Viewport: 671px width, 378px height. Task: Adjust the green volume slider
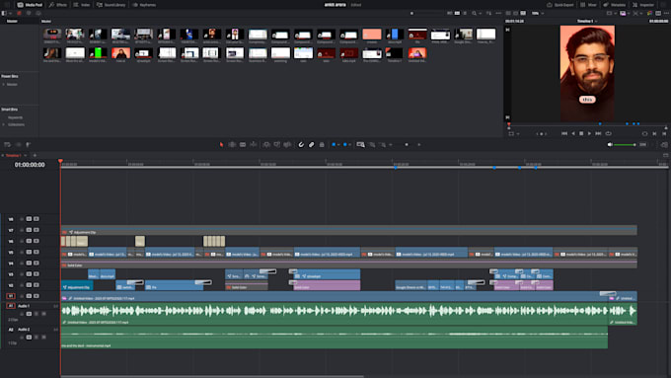[x=626, y=145]
